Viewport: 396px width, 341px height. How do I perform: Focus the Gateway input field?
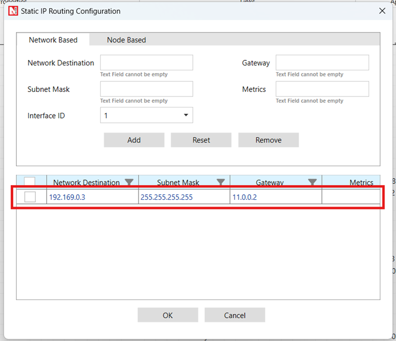[x=322, y=63]
